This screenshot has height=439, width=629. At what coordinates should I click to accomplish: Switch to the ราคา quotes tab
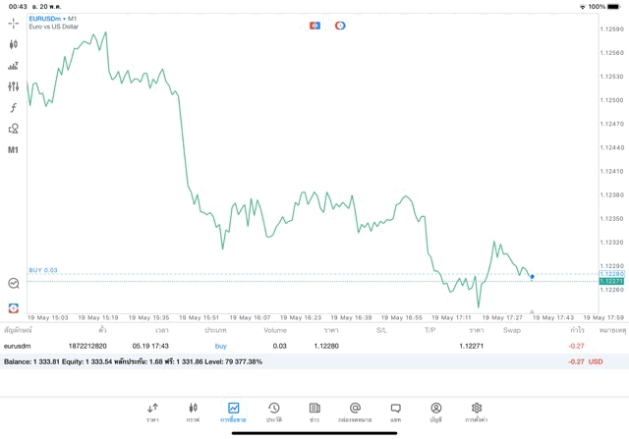(x=152, y=412)
